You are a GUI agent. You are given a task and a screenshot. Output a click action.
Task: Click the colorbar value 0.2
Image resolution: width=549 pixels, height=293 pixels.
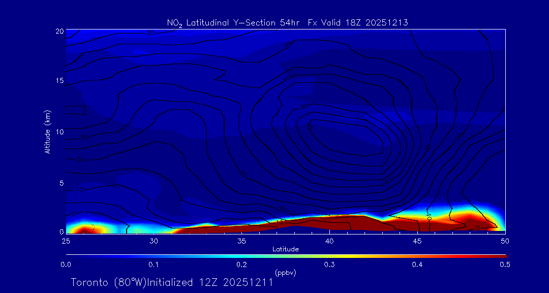[241, 265]
